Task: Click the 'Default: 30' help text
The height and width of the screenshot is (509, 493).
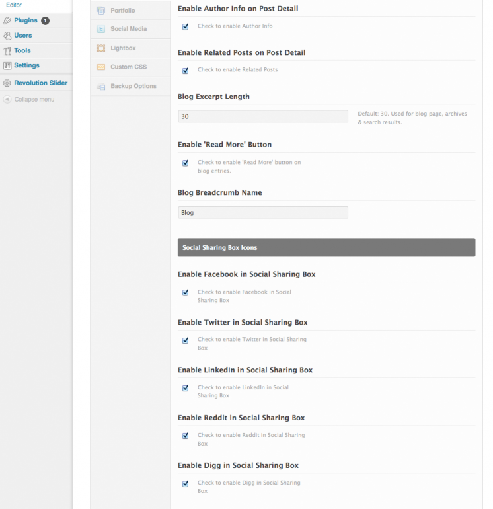Action: click(412, 118)
